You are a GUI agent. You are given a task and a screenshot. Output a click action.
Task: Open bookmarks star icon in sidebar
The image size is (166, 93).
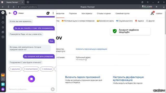[x=3, y=27]
